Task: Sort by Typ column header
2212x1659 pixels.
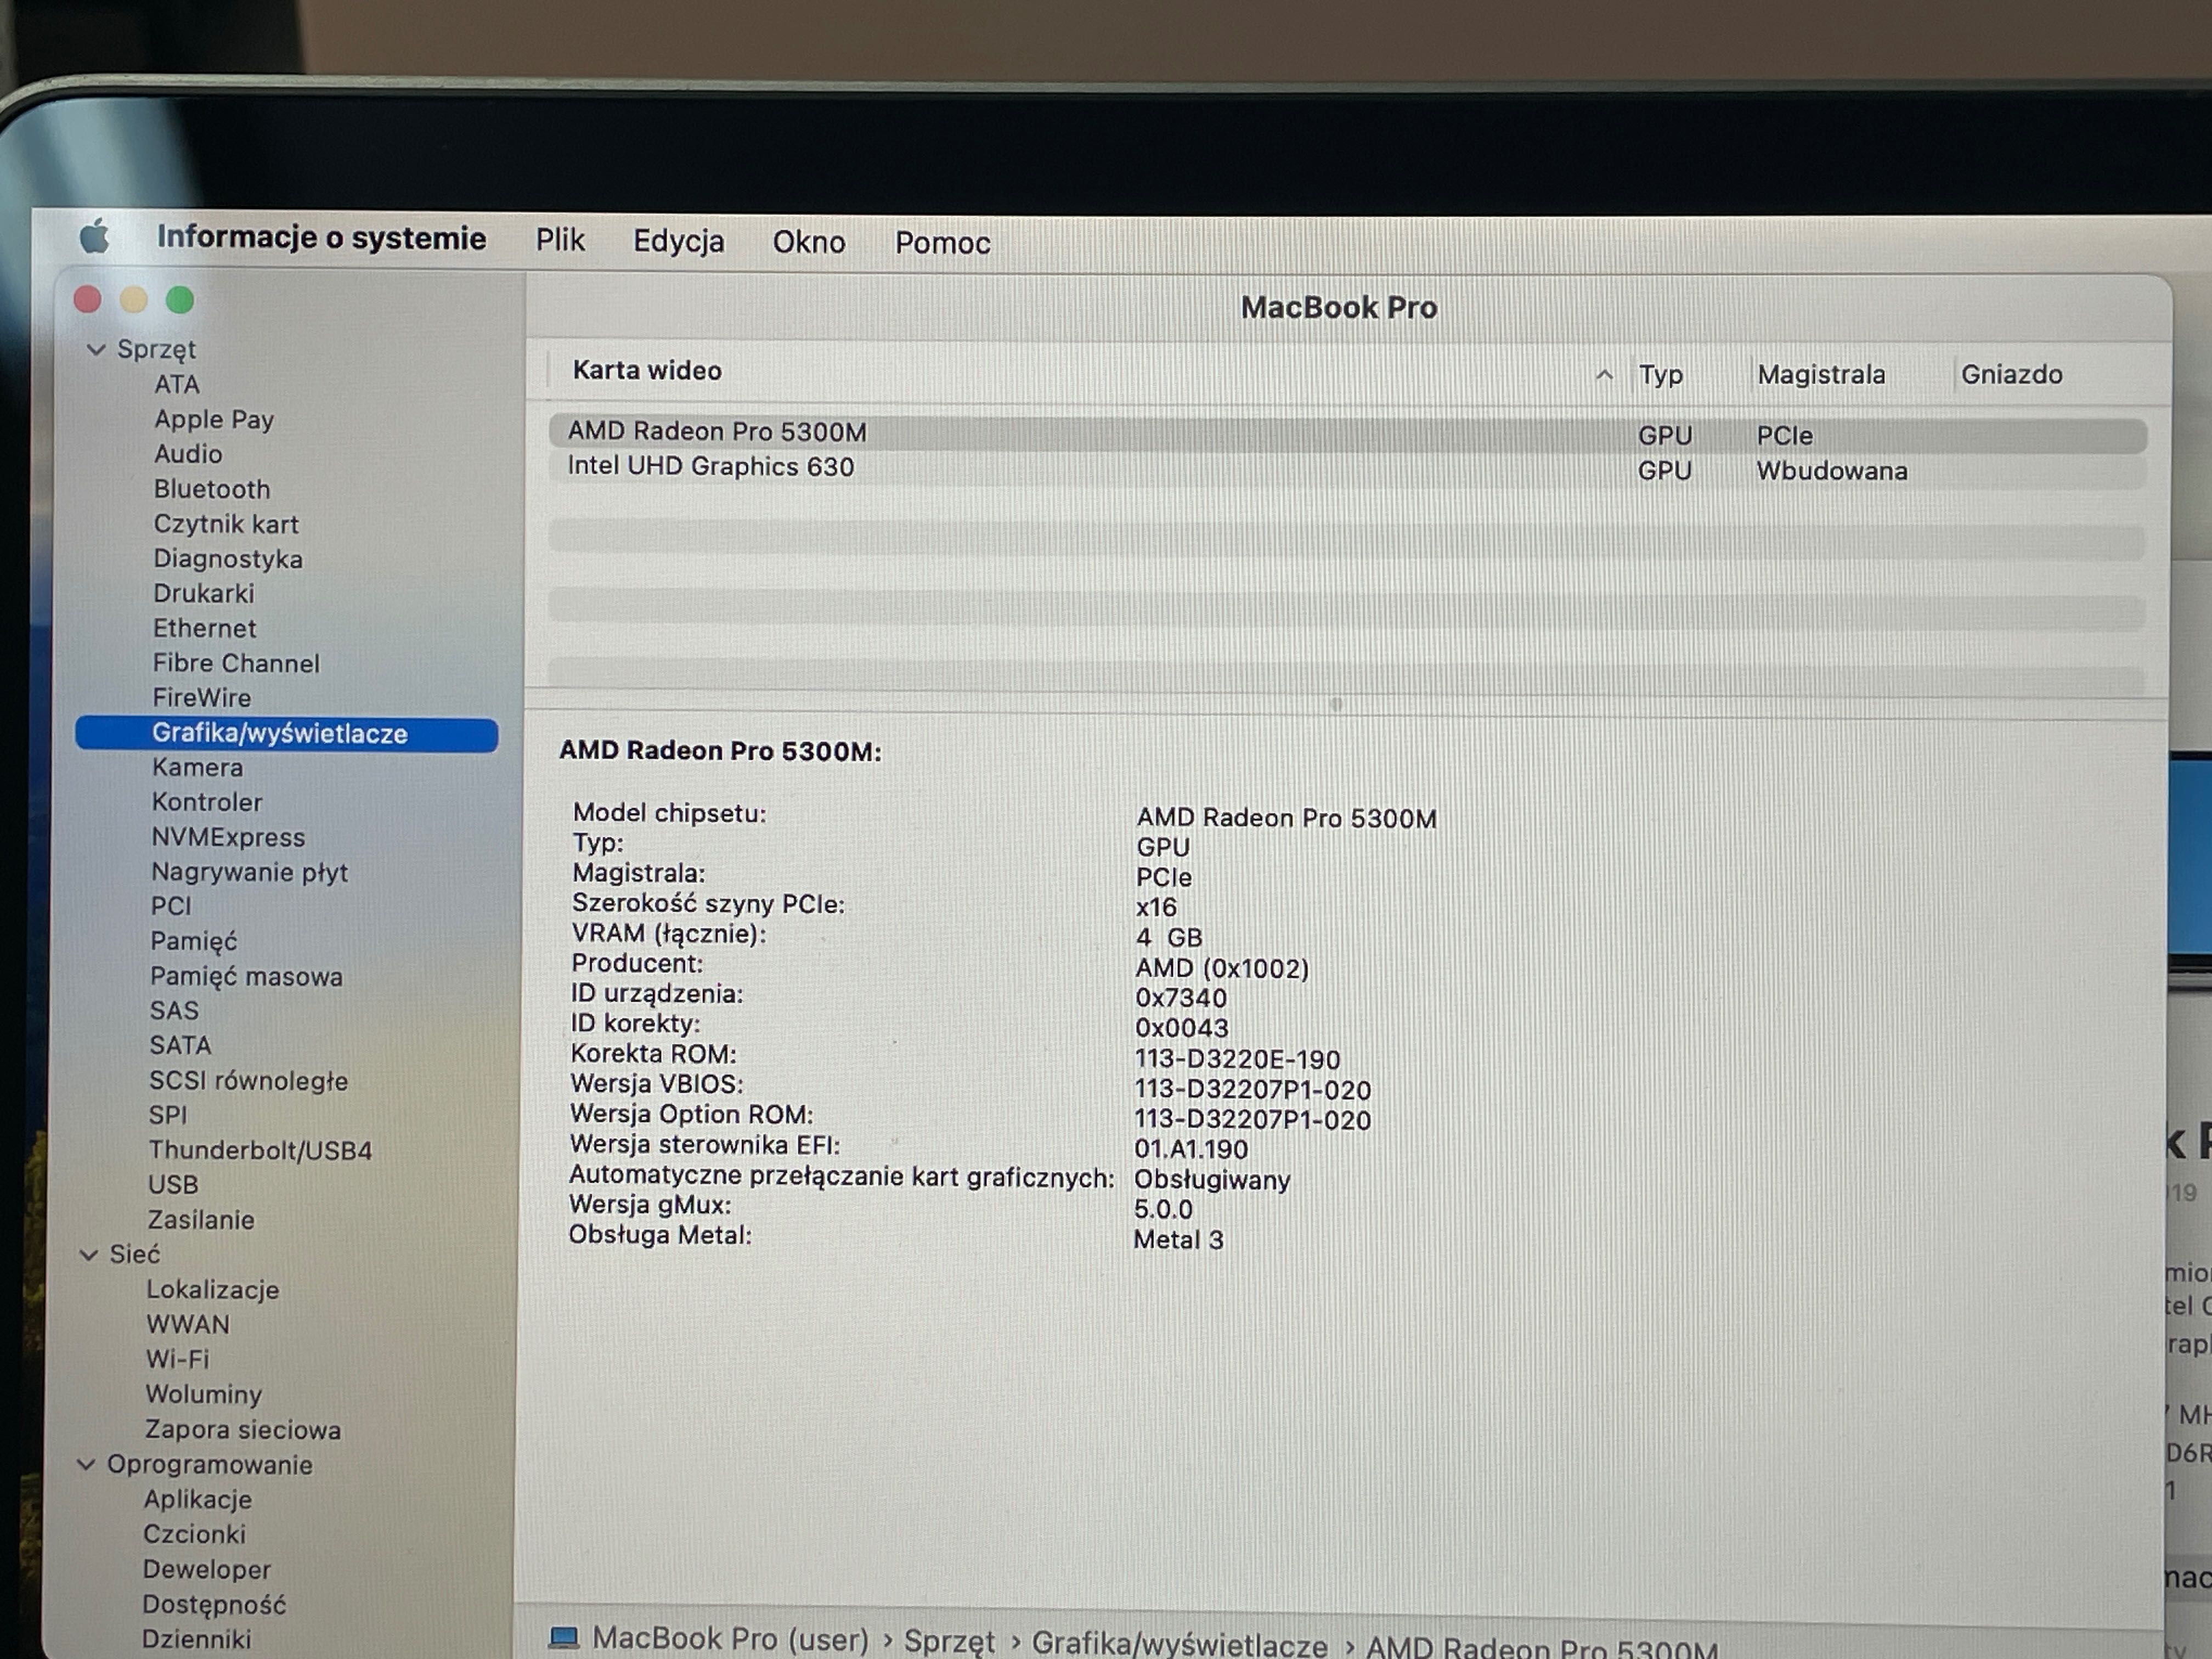Action: point(1661,375)
